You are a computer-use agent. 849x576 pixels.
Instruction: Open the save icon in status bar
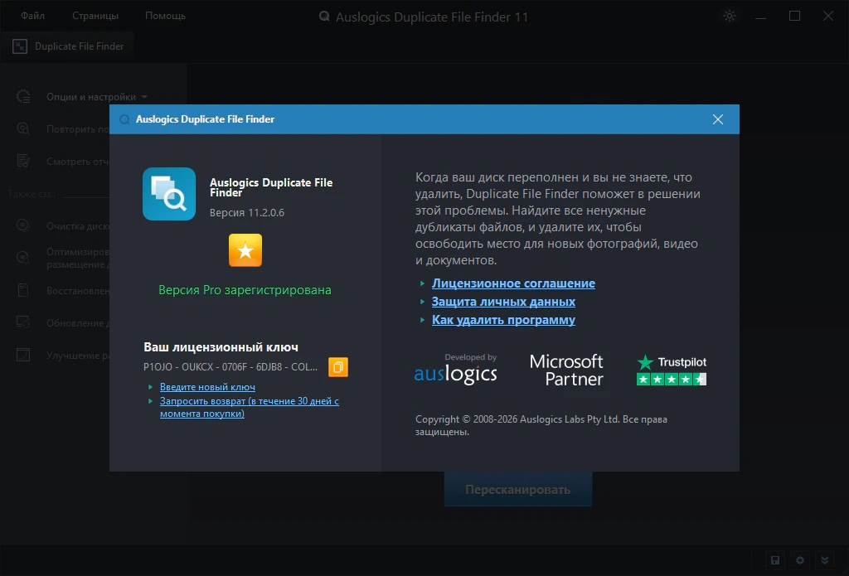(x=775, y=560)
